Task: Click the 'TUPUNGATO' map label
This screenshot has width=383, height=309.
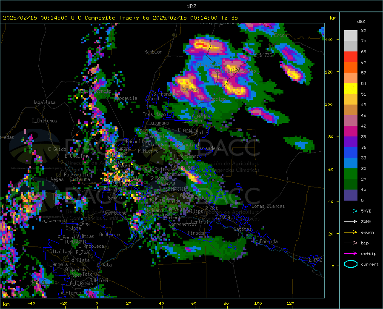Action: point(76,242)
